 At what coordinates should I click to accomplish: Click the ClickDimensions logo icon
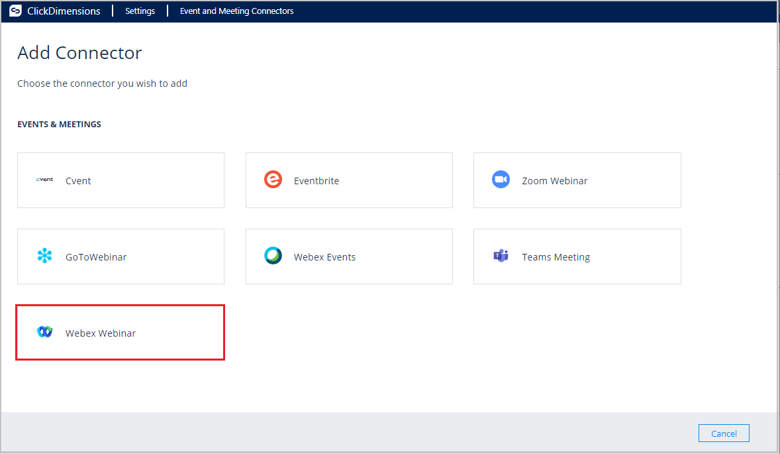pos(15,11)
